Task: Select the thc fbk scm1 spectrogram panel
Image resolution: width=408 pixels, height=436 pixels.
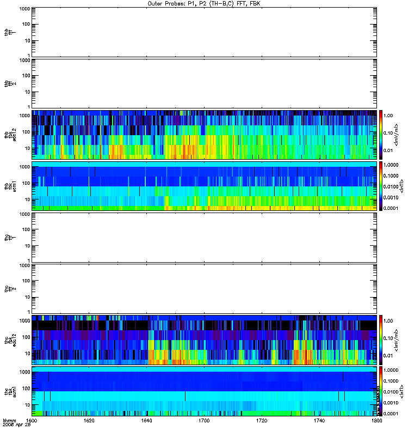Action: click(x=204, y=391)
